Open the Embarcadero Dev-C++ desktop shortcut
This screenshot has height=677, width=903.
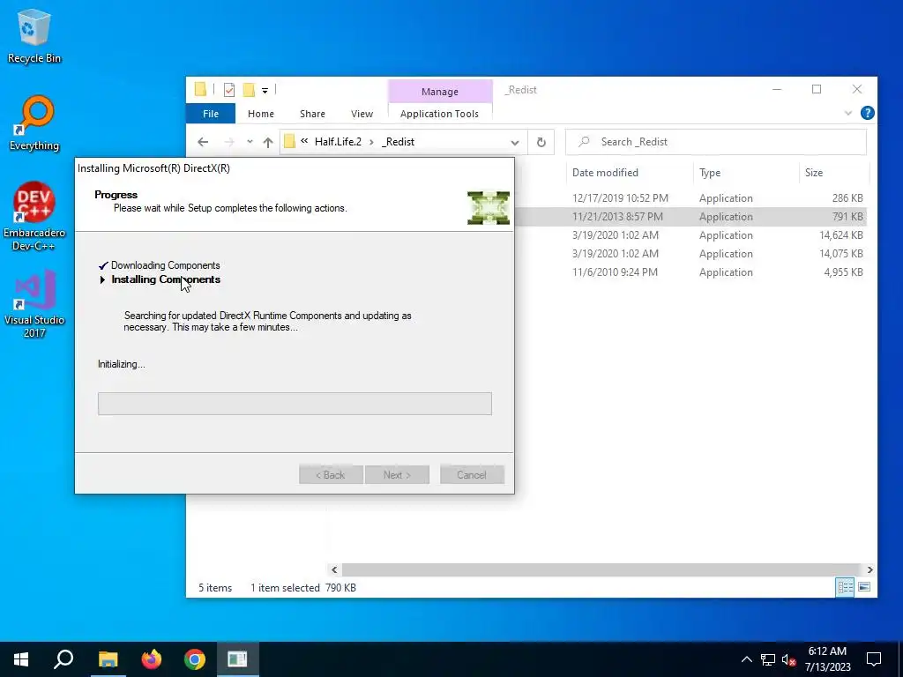click(x=34, y=217)
